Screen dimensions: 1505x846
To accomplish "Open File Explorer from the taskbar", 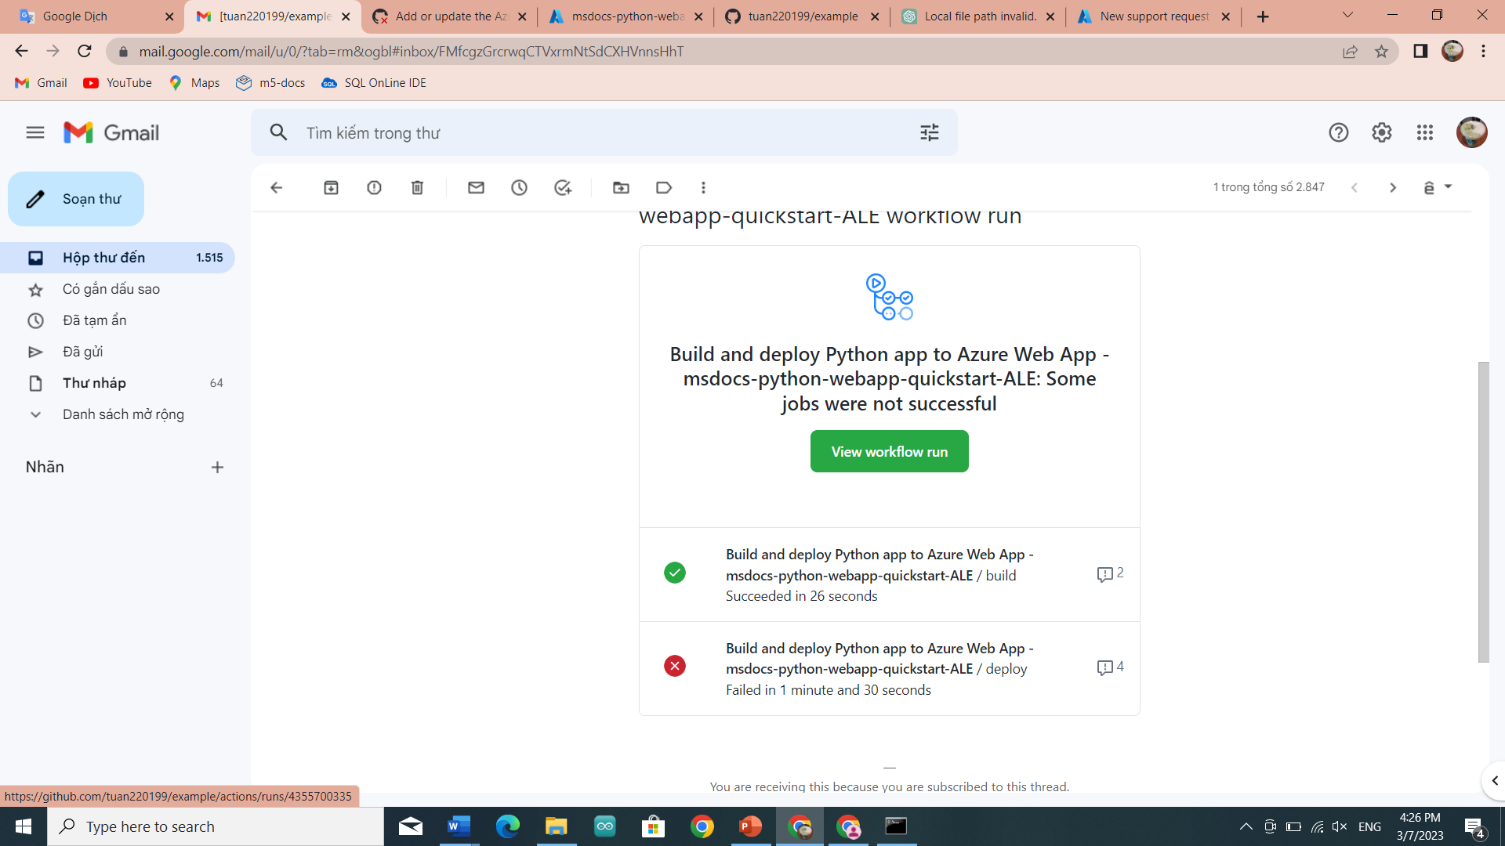I will tap(556, 826).
